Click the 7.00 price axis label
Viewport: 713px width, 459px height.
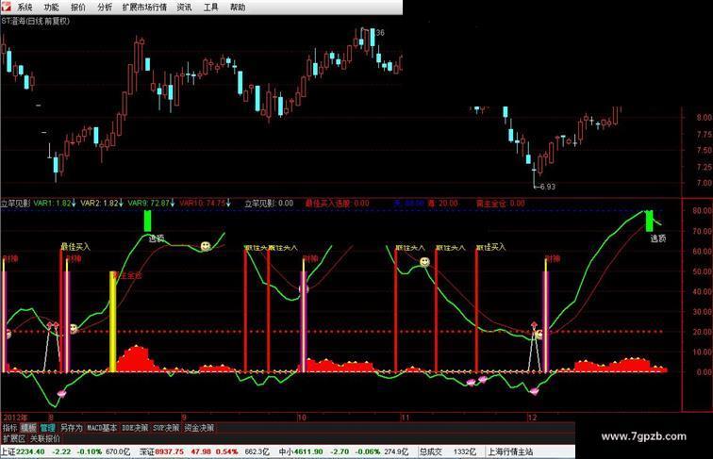704,183
